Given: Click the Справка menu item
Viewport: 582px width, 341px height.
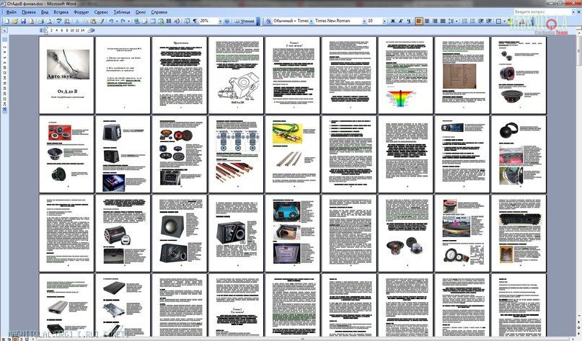Looking at the screenshot, I should (x=159, y=12).
